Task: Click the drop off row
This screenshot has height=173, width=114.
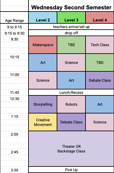Action: [x=71, y=33]
